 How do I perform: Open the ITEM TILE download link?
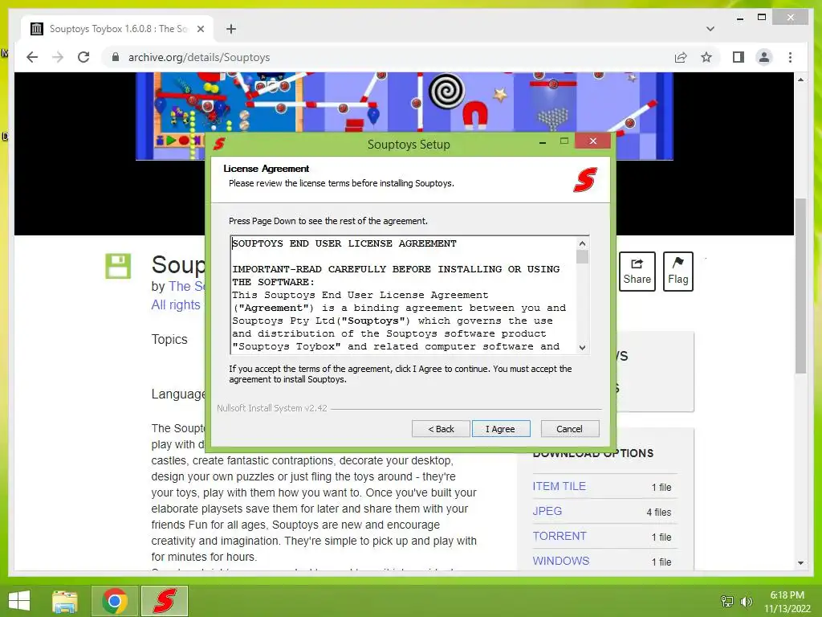tap(559, 486)
